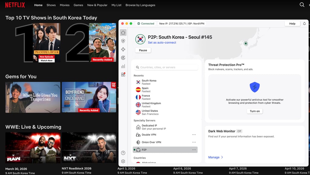
Task: Open the Double VPN more options menu
Action: [x=194, y=135]
